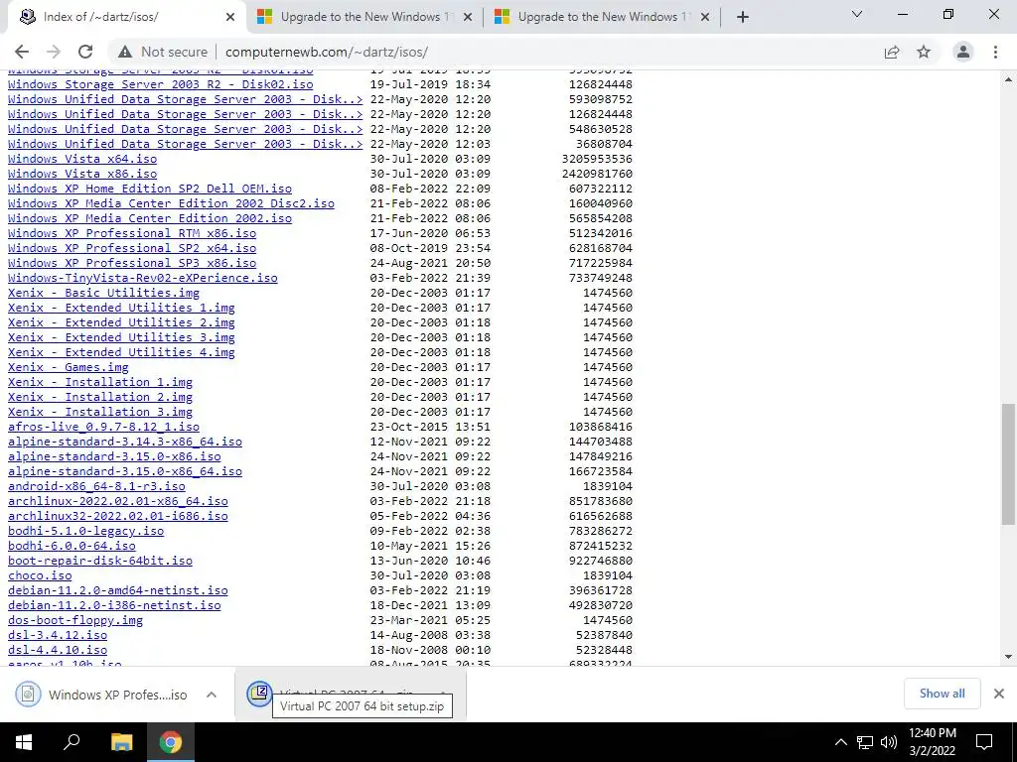The width and height of the screenshot is (1017, 762).
Task: Open Chrome three-dot menu
Action: 995,52
